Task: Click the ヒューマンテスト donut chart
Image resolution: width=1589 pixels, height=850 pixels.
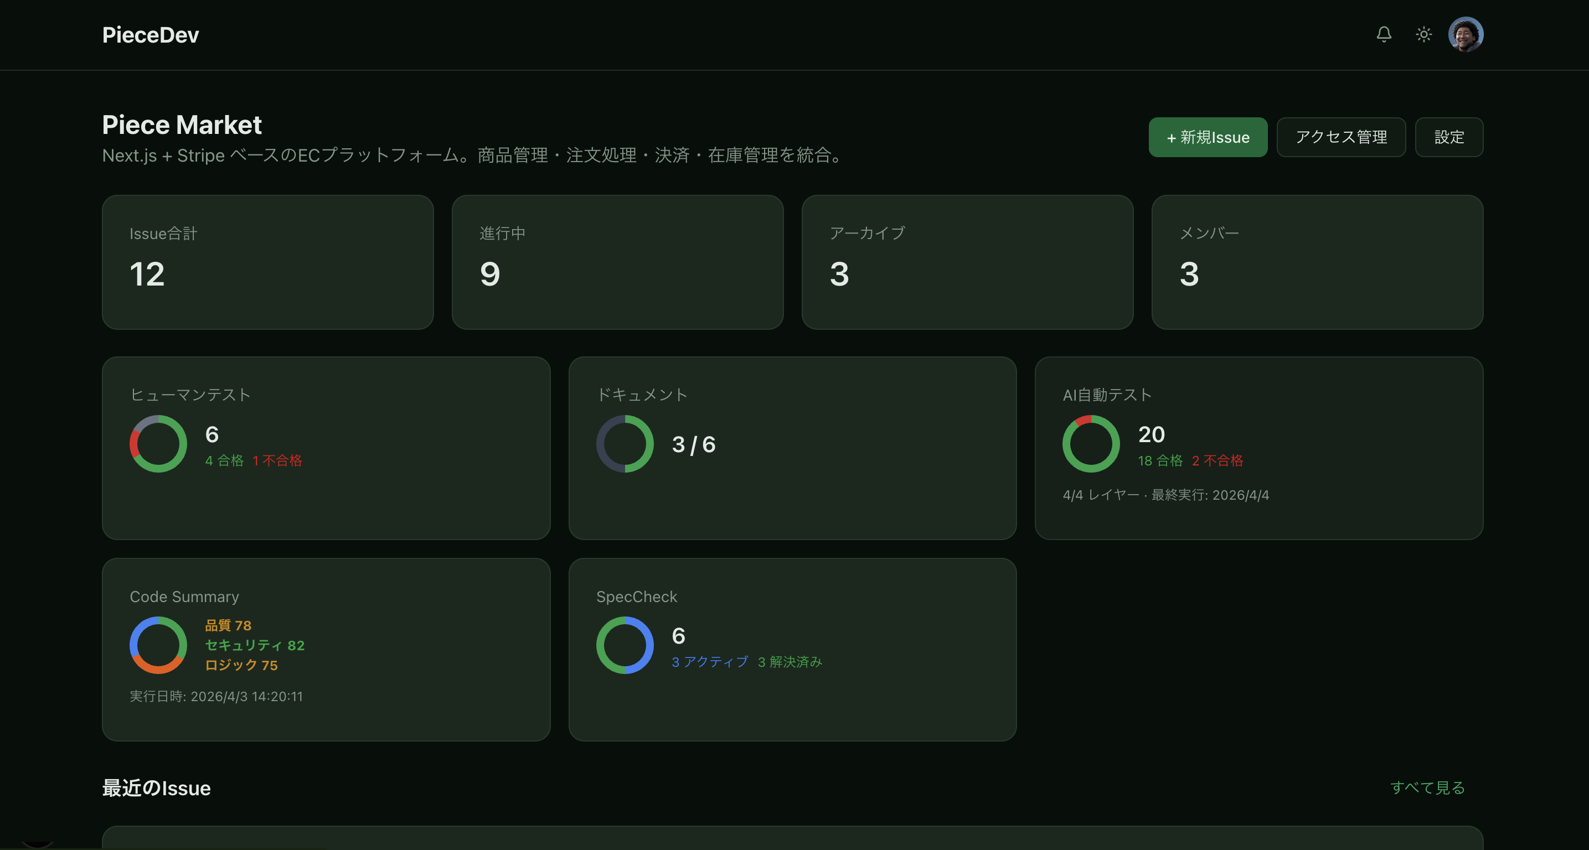Action: 158,444
